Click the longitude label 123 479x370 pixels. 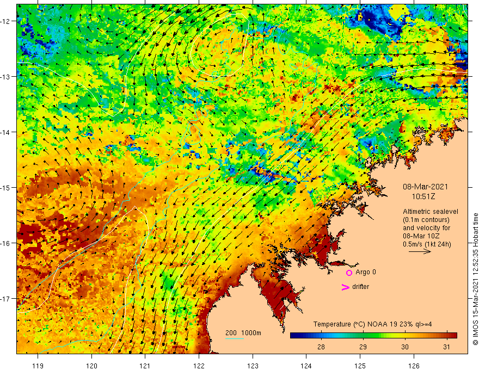tap(253, 366)
